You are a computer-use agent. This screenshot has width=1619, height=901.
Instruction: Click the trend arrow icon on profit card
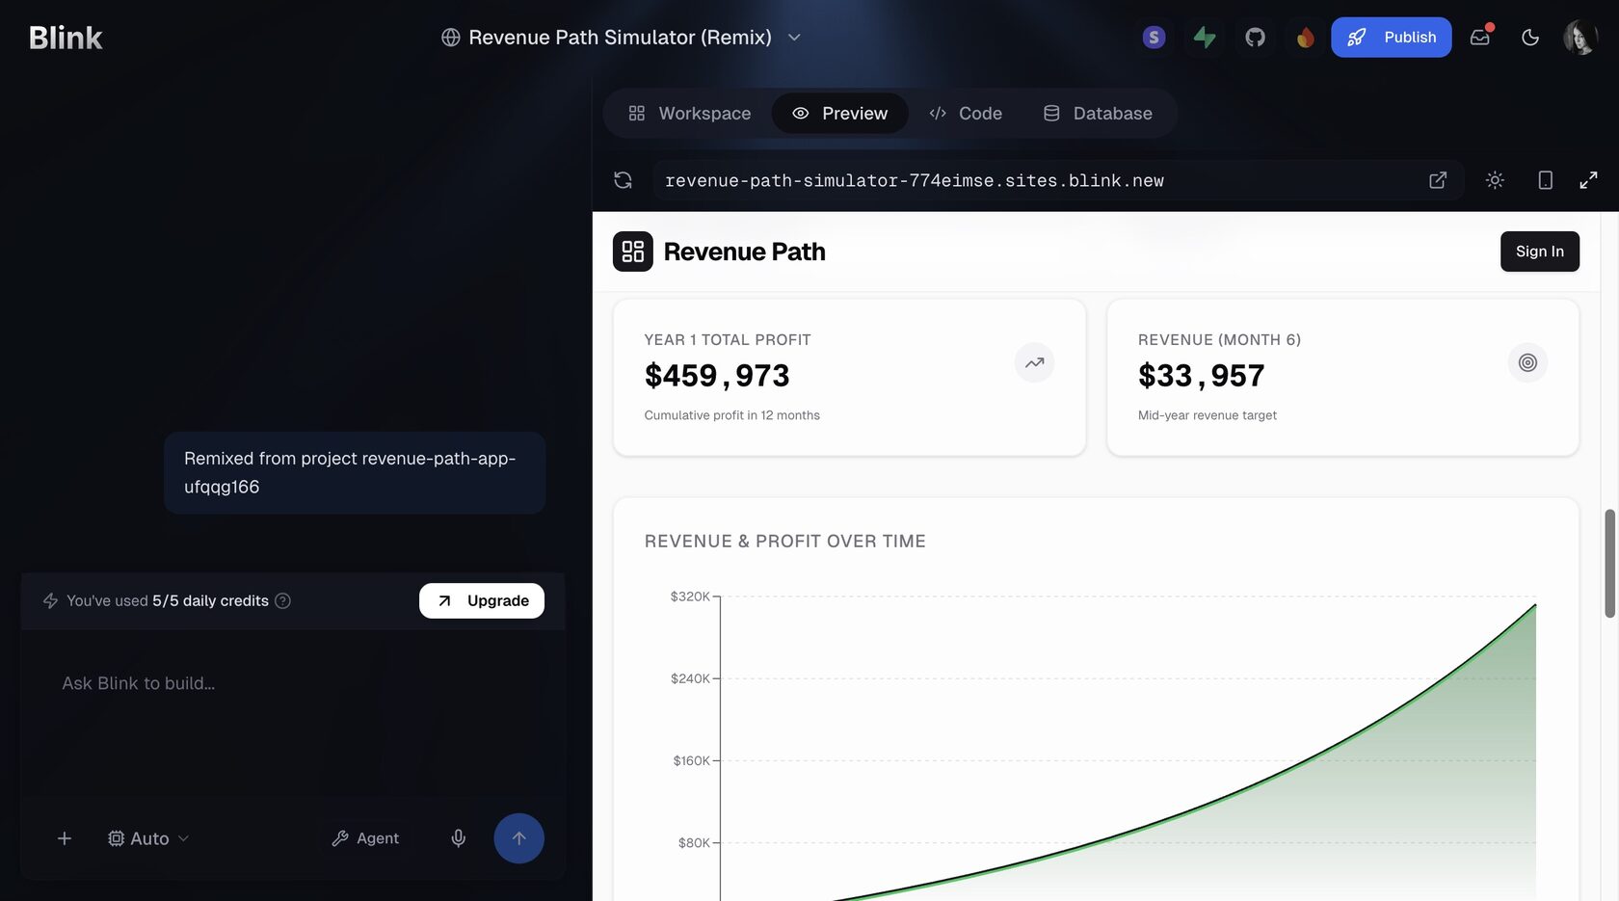[1034, 363]
